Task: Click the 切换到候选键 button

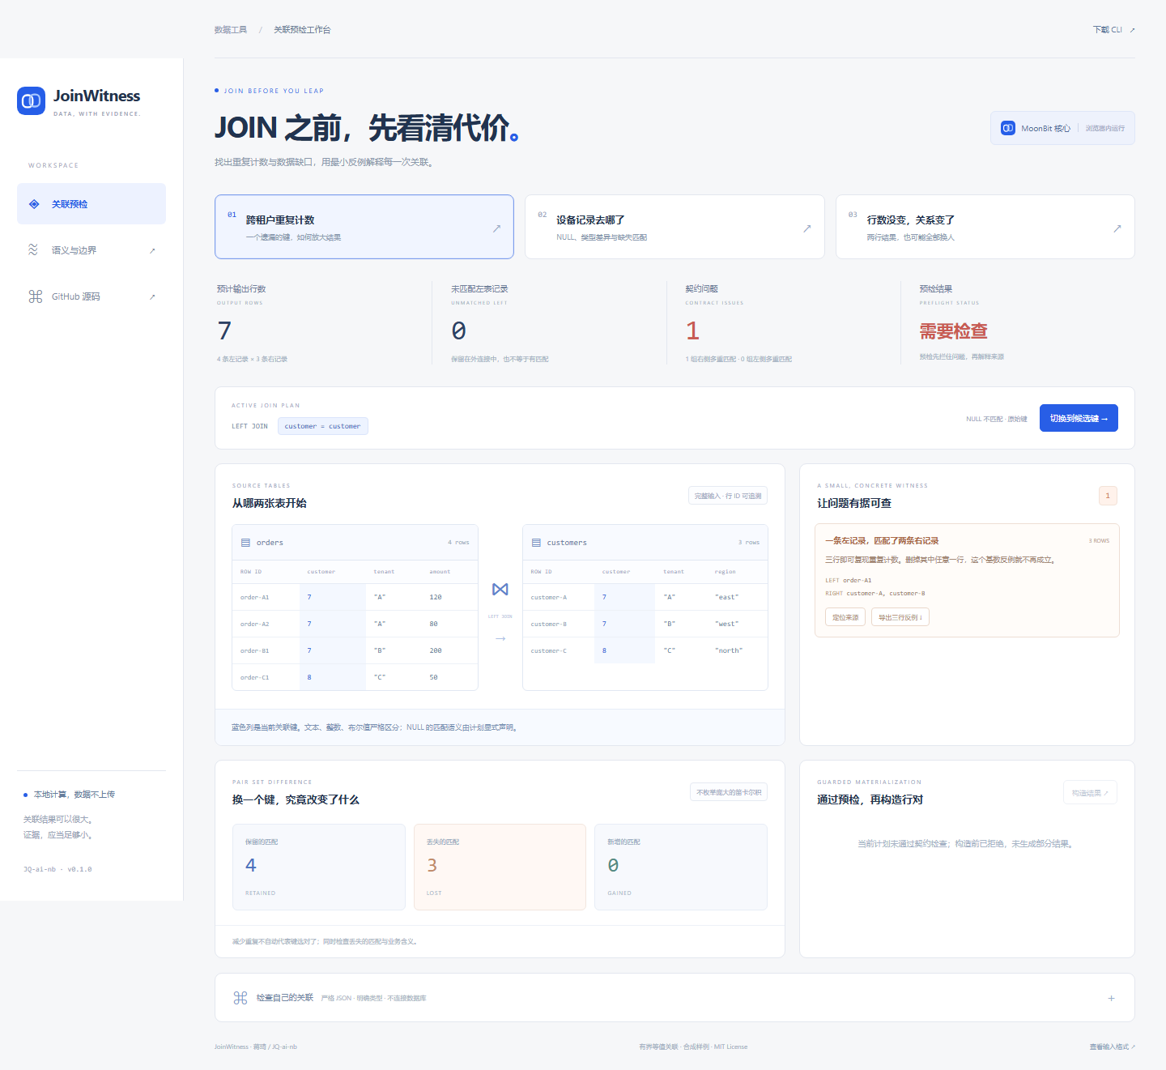Action: coord(1079,418)
